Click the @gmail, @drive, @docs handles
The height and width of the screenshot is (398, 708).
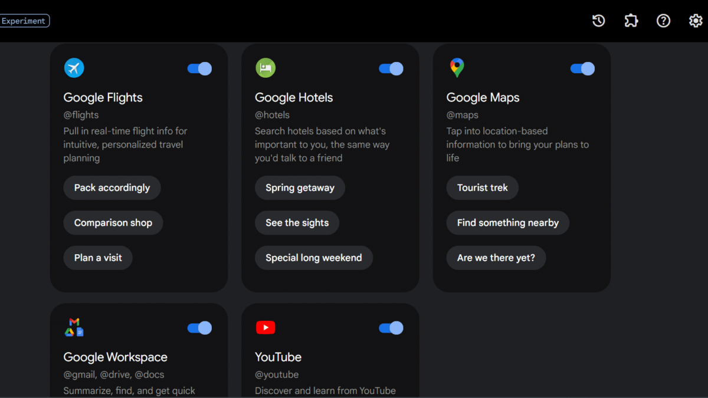pos(114,374)
